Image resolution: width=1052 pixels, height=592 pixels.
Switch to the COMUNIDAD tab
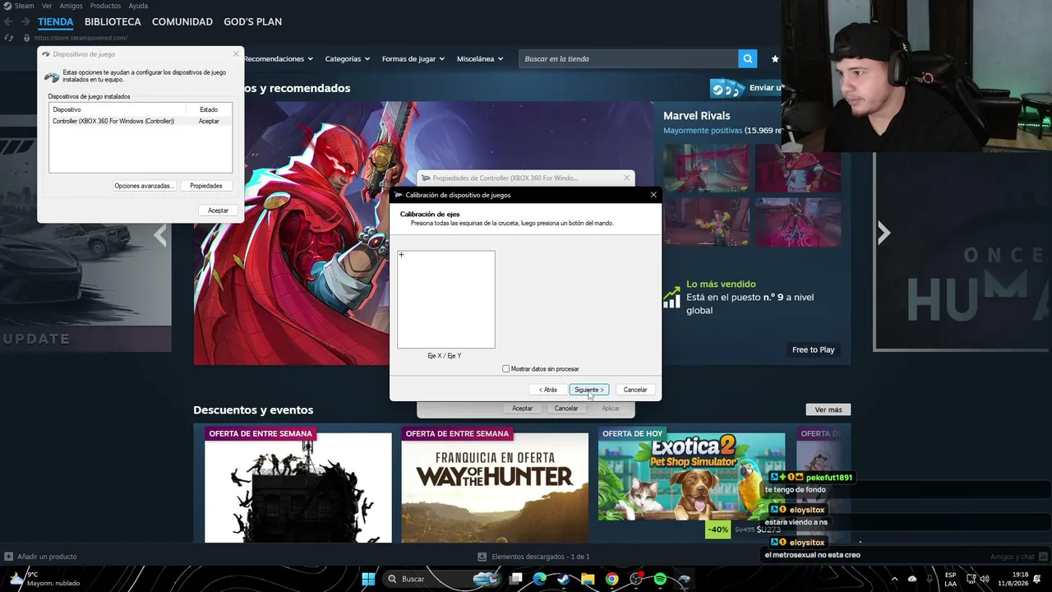tap(182, 21)
